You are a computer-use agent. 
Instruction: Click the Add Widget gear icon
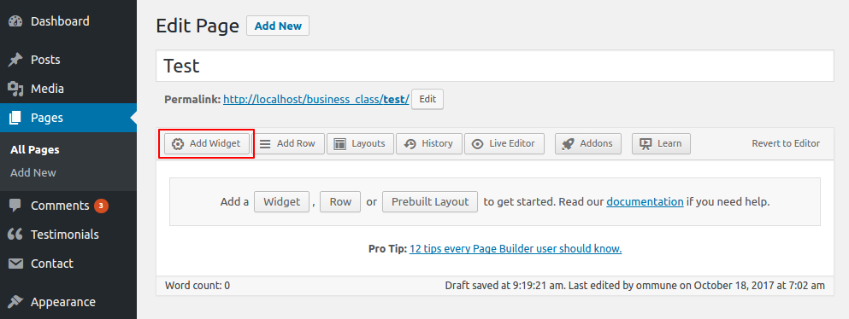pyautogui.click(x=178, y=143)
